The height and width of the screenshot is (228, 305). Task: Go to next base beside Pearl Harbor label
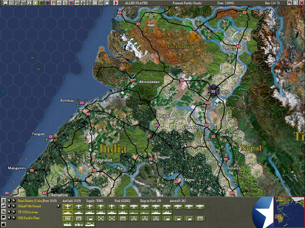14,200
